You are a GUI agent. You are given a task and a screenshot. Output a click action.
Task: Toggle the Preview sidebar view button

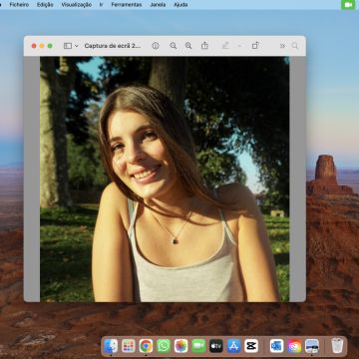click(68, 46)
